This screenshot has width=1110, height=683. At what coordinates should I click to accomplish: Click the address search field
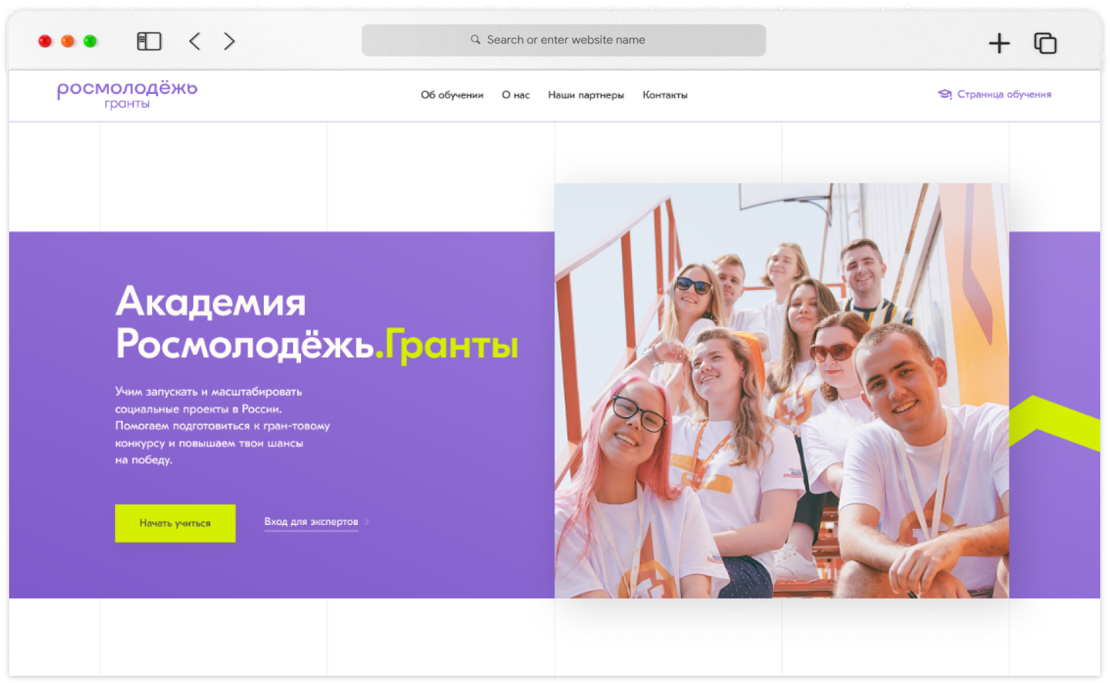pyautogui.click(x=563, y=39)
